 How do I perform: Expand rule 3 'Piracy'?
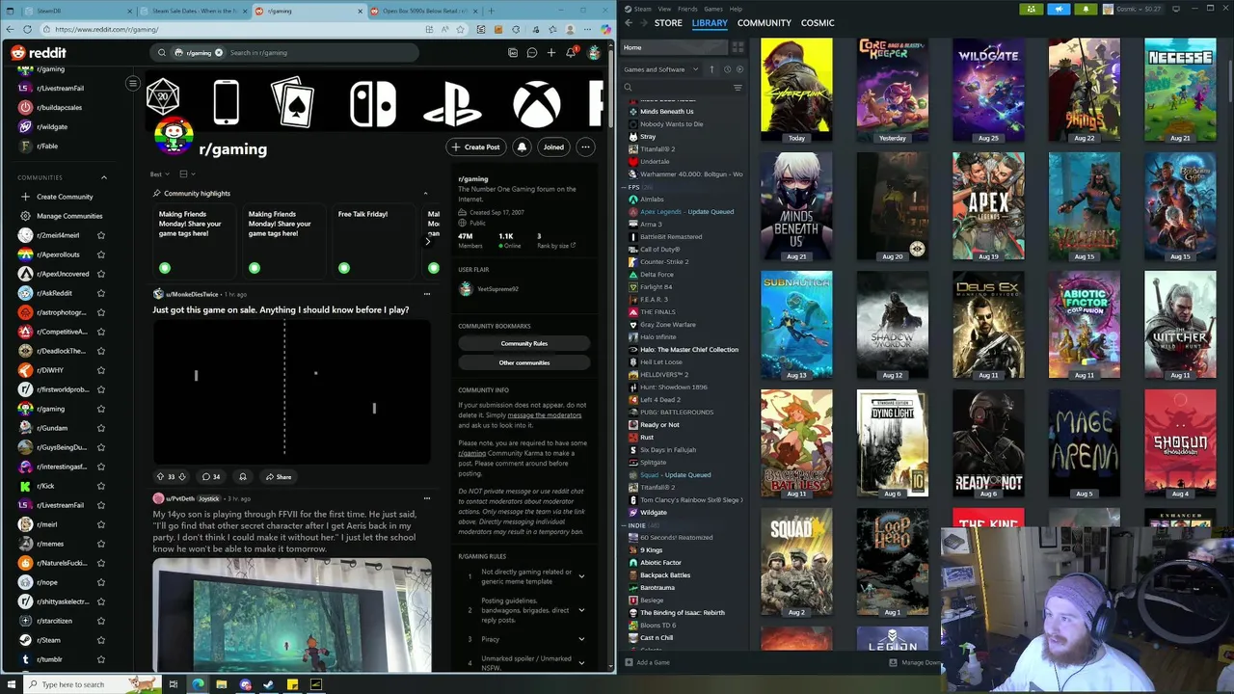coord(581,639)
